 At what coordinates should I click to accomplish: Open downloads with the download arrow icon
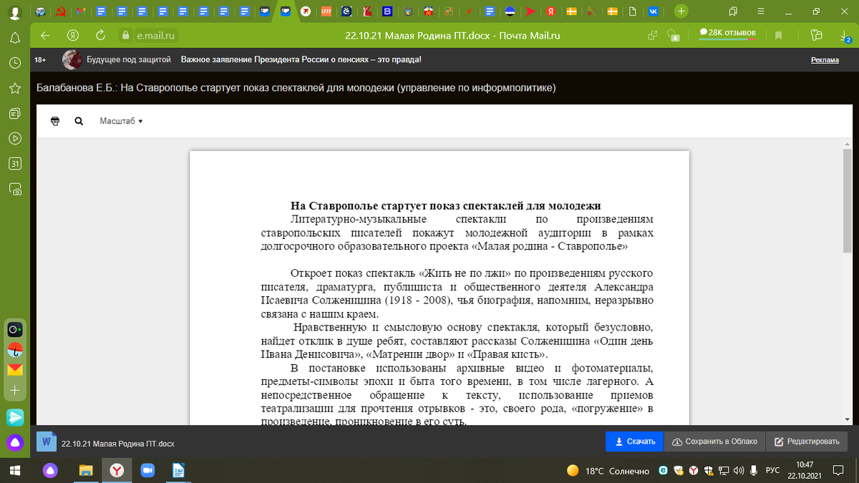(x=844, y=35)
